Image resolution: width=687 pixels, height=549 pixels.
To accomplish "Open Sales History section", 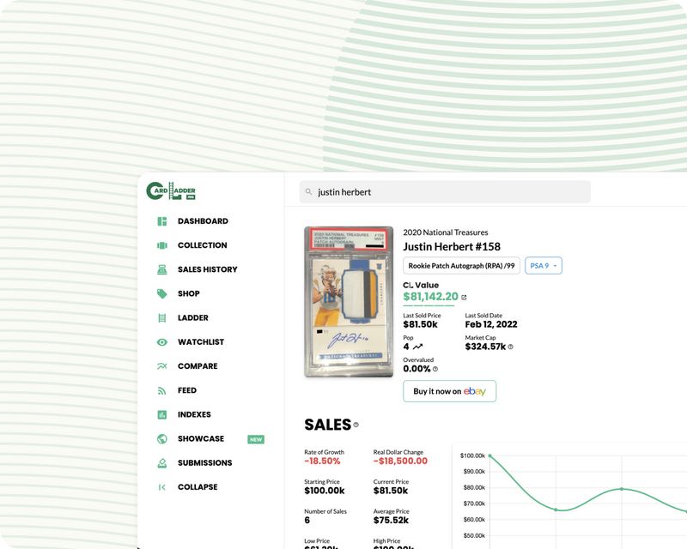I will (208, 269).
